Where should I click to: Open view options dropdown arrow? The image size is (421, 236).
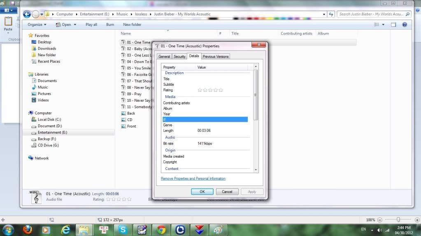click(383, 25)
